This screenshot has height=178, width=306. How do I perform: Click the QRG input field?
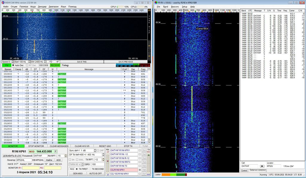98,164
